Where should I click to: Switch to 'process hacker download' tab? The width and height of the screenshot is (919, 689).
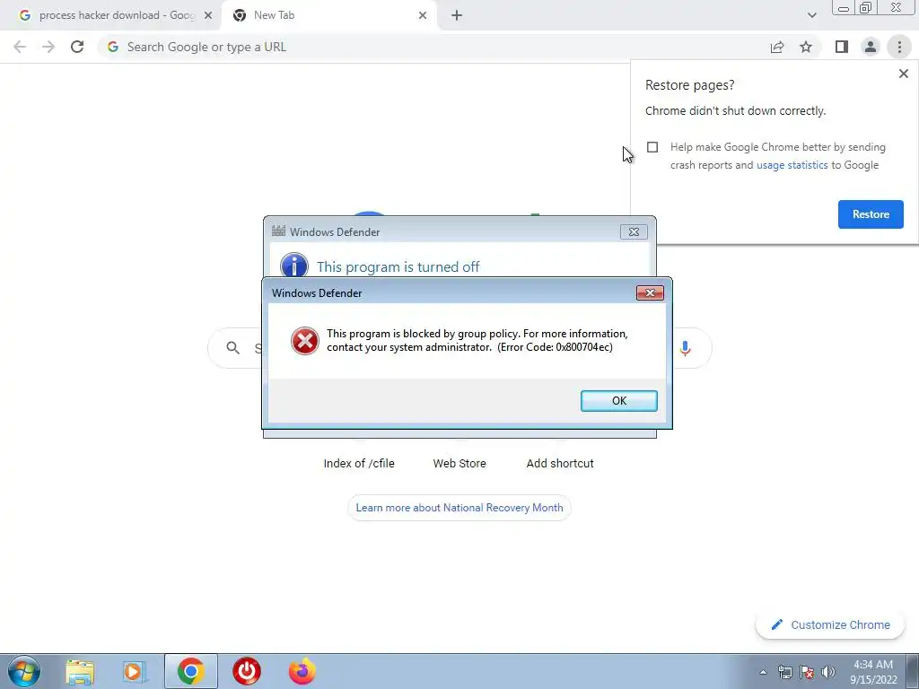[x=111, y=15]
